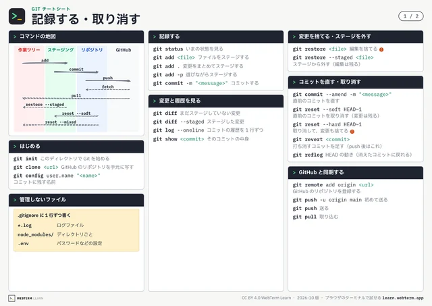
Task: Click the git show <commit> command line
Action: (201, 139)
